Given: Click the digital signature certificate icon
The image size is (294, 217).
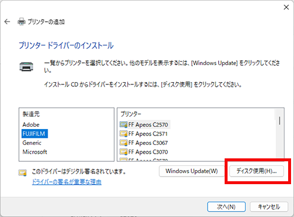Looking at the screenshot, I should (22, 172).
